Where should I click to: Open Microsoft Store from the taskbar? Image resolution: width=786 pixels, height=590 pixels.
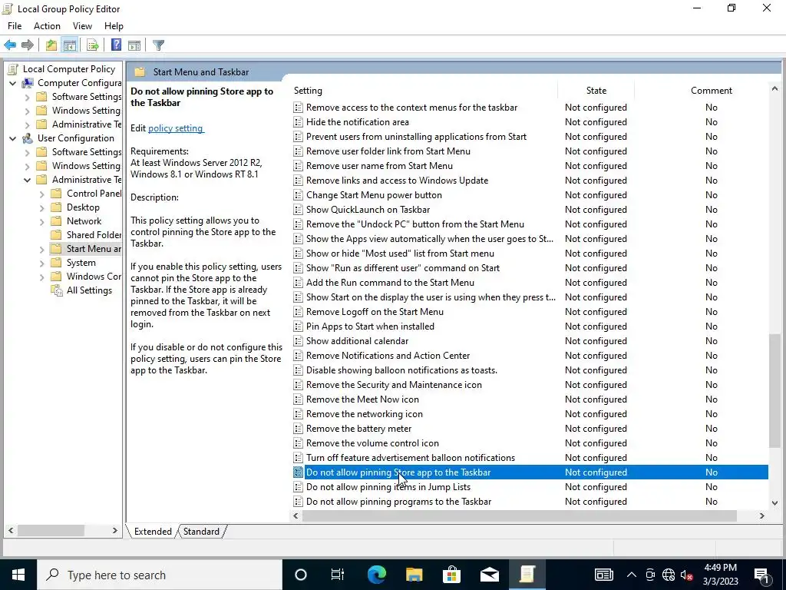pos(451,575)
